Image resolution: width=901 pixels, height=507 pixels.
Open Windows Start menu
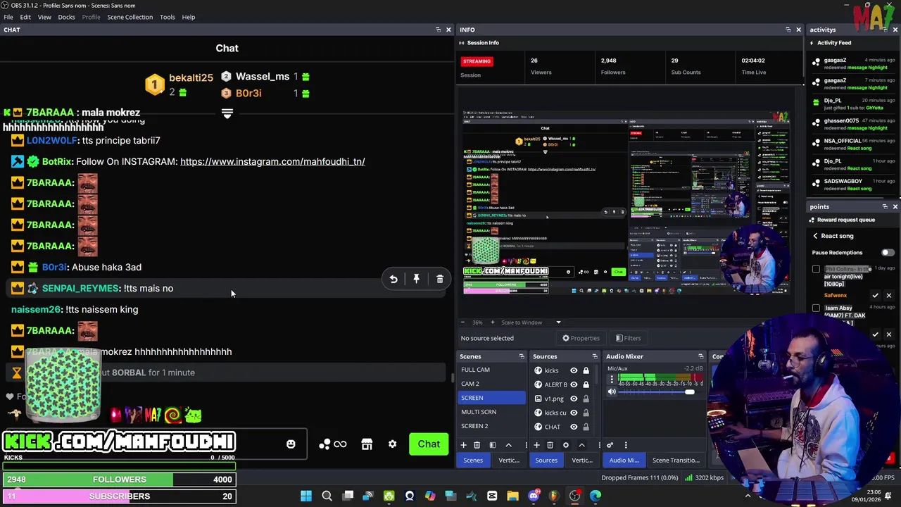pos(306,496)
